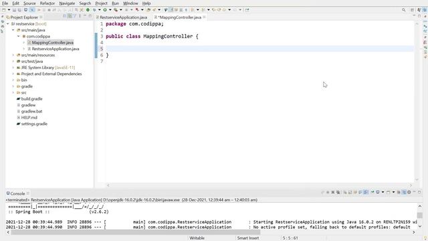The height and width of the screenshot is (241, 428).
Task: Expand the Project and External Dependencies node
Action: click(13, 74)
